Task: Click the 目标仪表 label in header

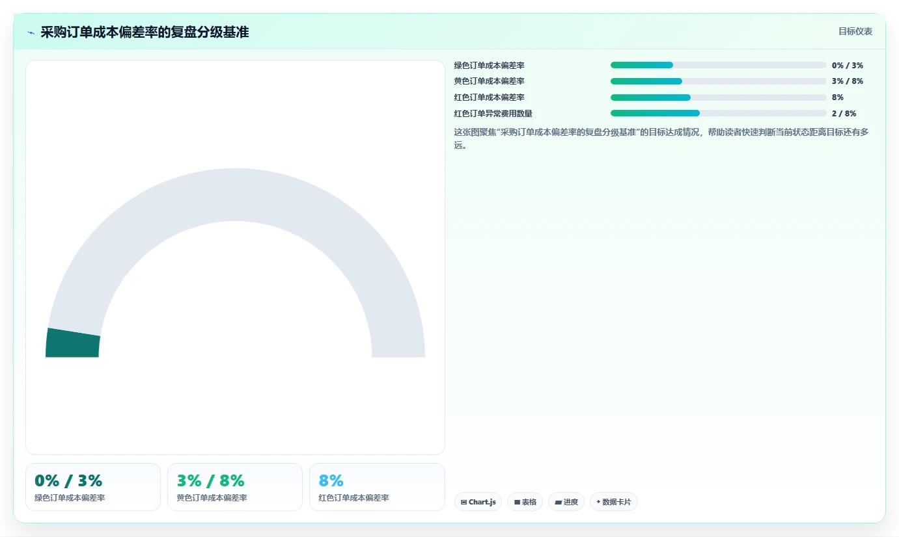Action: [x=855, y=31]
